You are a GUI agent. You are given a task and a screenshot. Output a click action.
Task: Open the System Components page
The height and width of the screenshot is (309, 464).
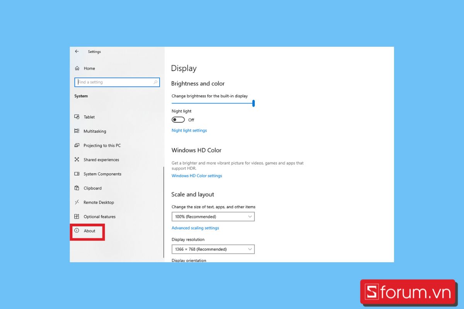click(102, 174)
